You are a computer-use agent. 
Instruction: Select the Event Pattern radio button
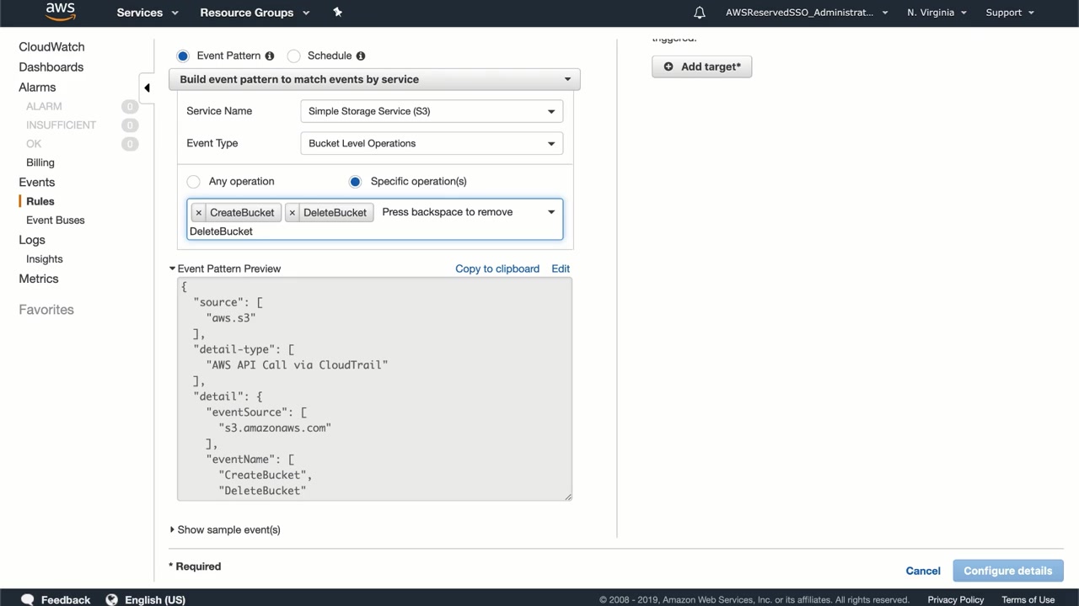click(183, 56)
